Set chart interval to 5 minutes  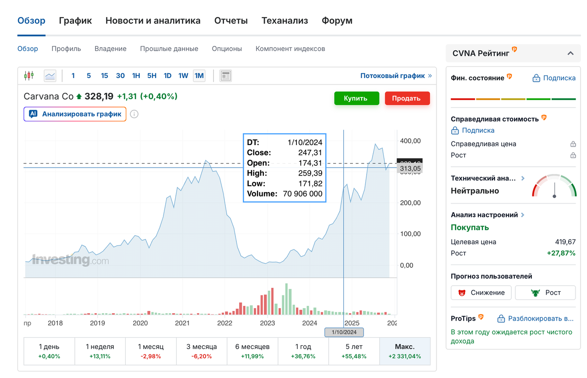[89, 76]
